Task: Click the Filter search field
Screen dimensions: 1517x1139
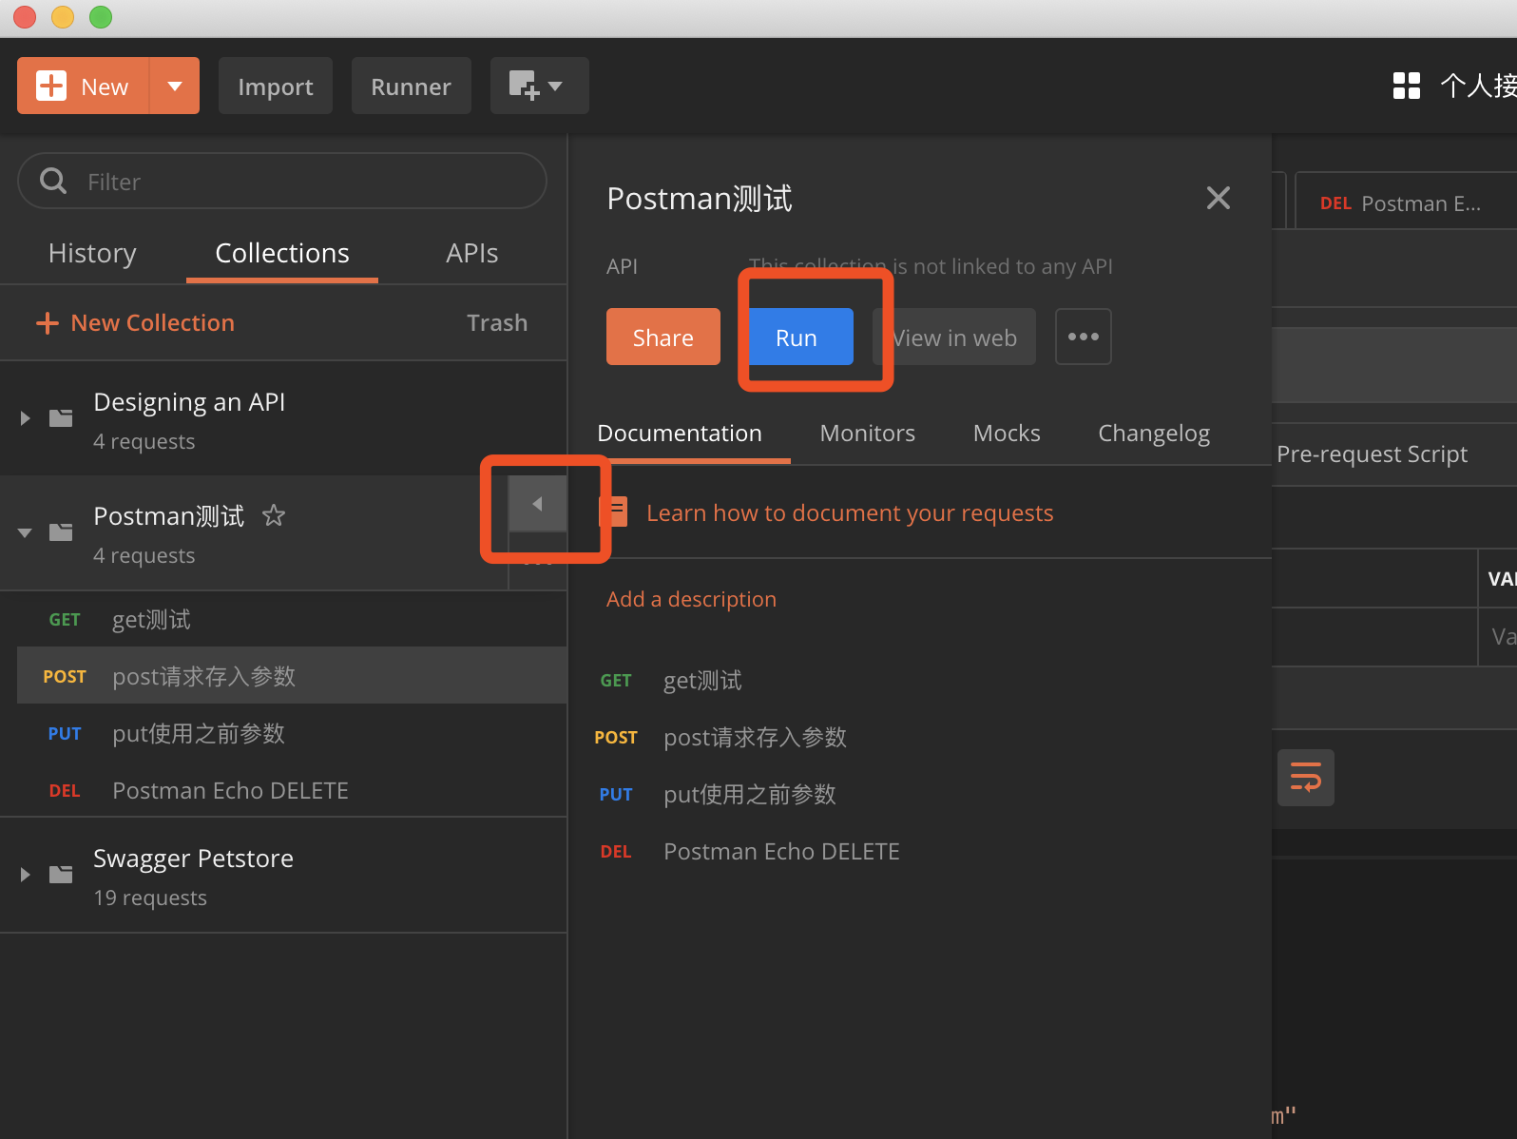Action: pos(282,181)
